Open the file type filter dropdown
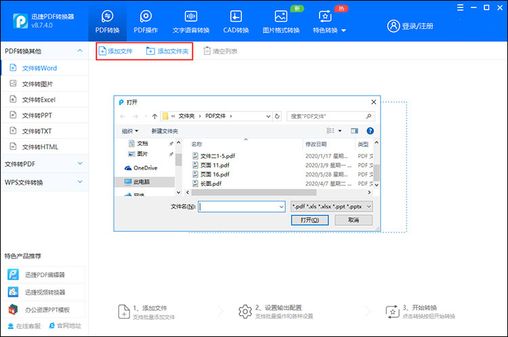 pos(332,206)
